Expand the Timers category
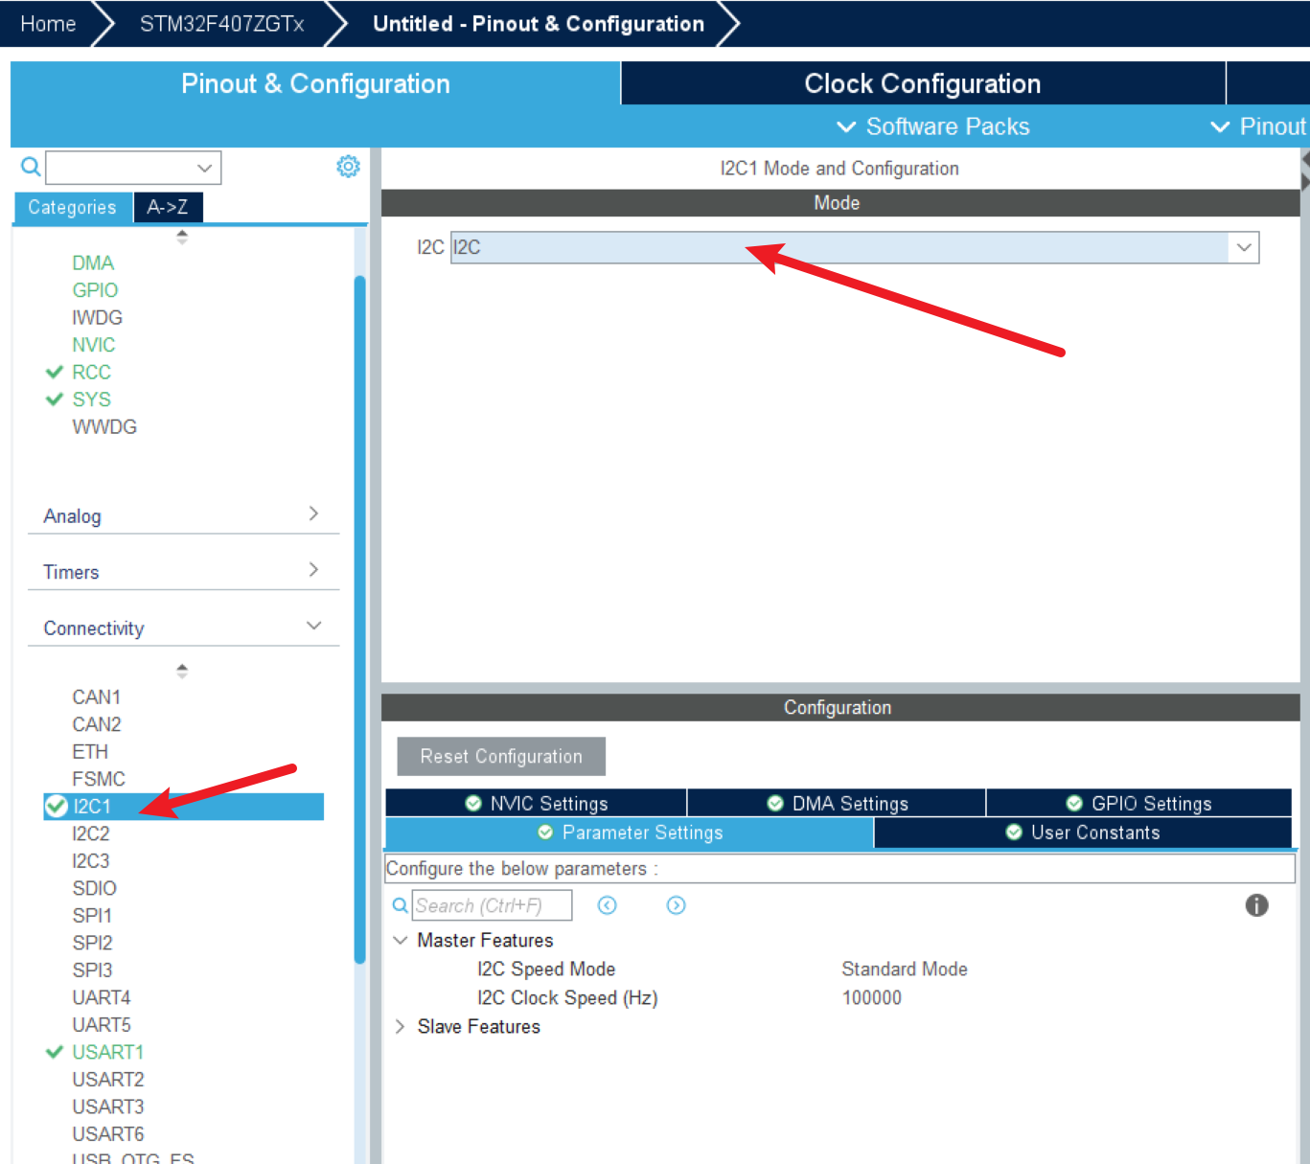 [x=184, y=571]
